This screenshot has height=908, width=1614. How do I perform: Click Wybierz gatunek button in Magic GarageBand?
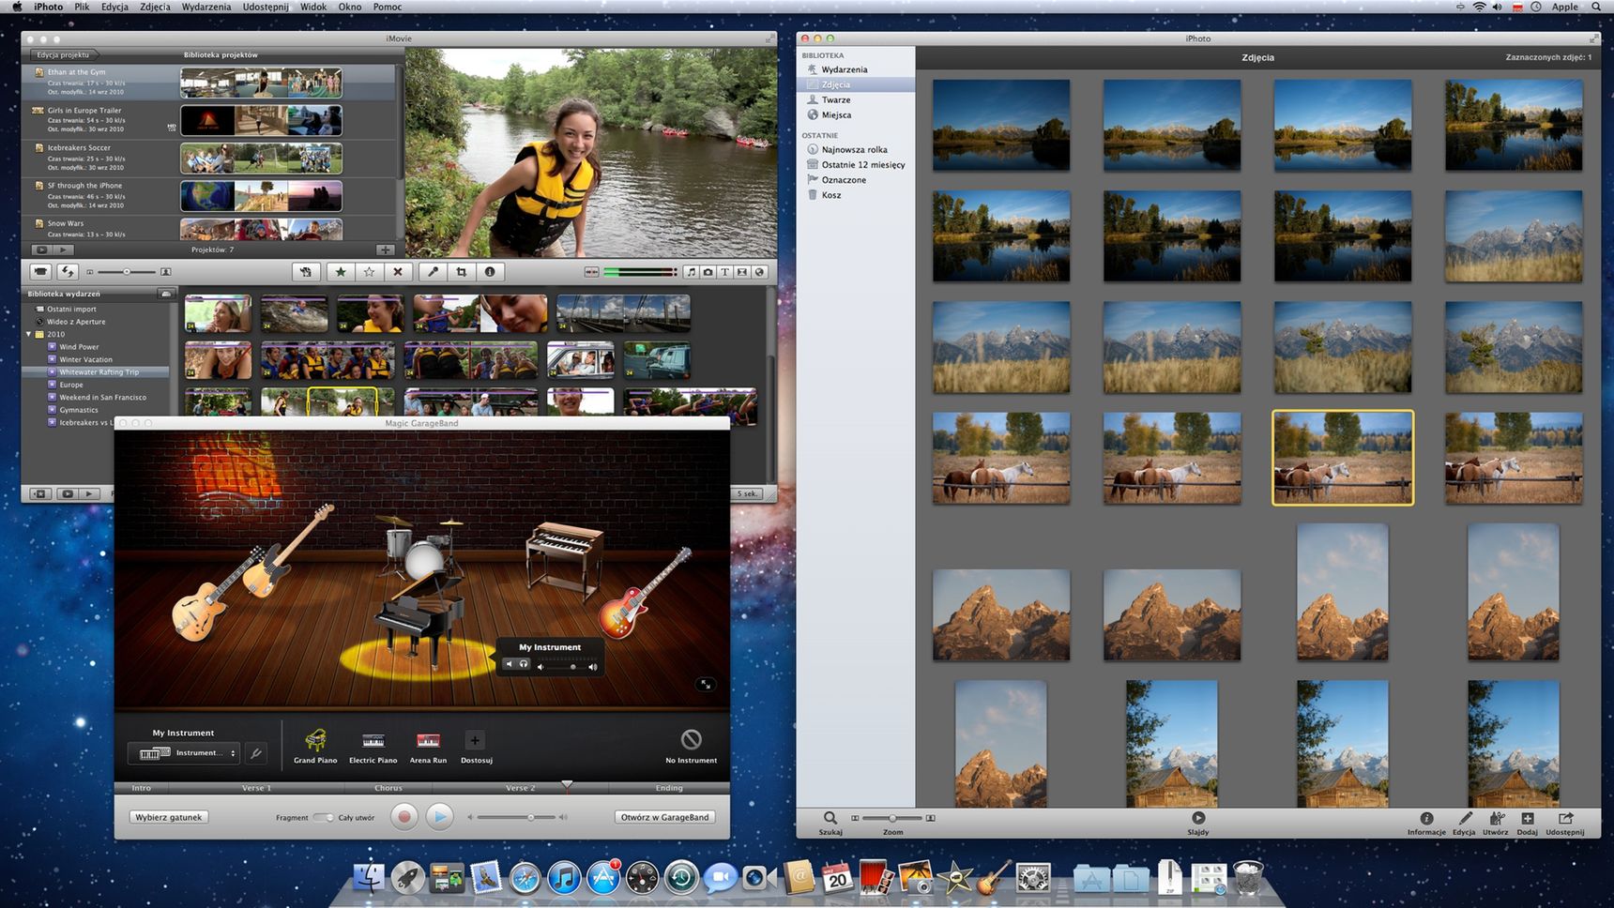169,817
